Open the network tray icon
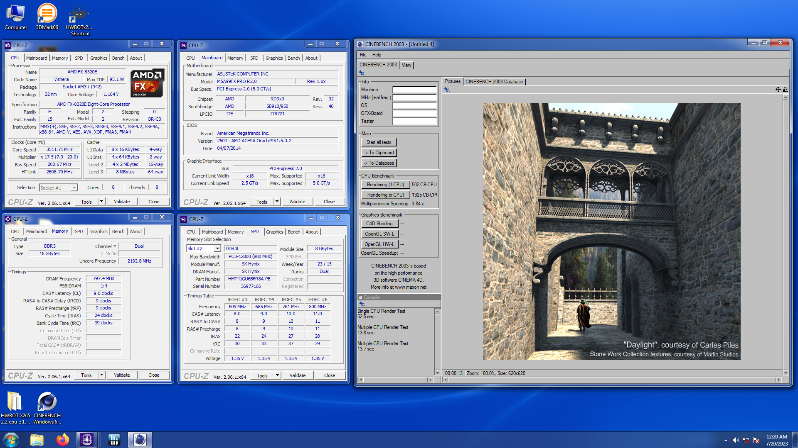 (x=746, y=440)
